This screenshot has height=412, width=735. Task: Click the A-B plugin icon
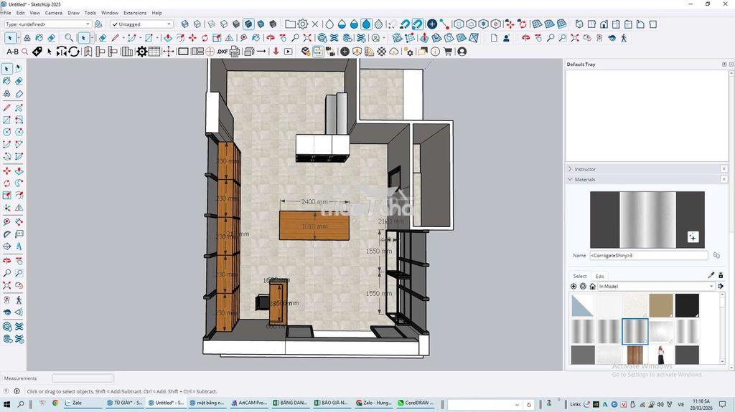click(x=13, y=52)
